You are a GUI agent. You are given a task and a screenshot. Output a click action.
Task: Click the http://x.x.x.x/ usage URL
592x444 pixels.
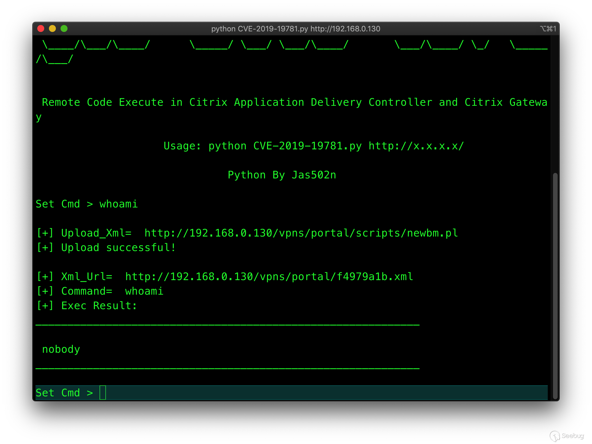click(416, 146)
